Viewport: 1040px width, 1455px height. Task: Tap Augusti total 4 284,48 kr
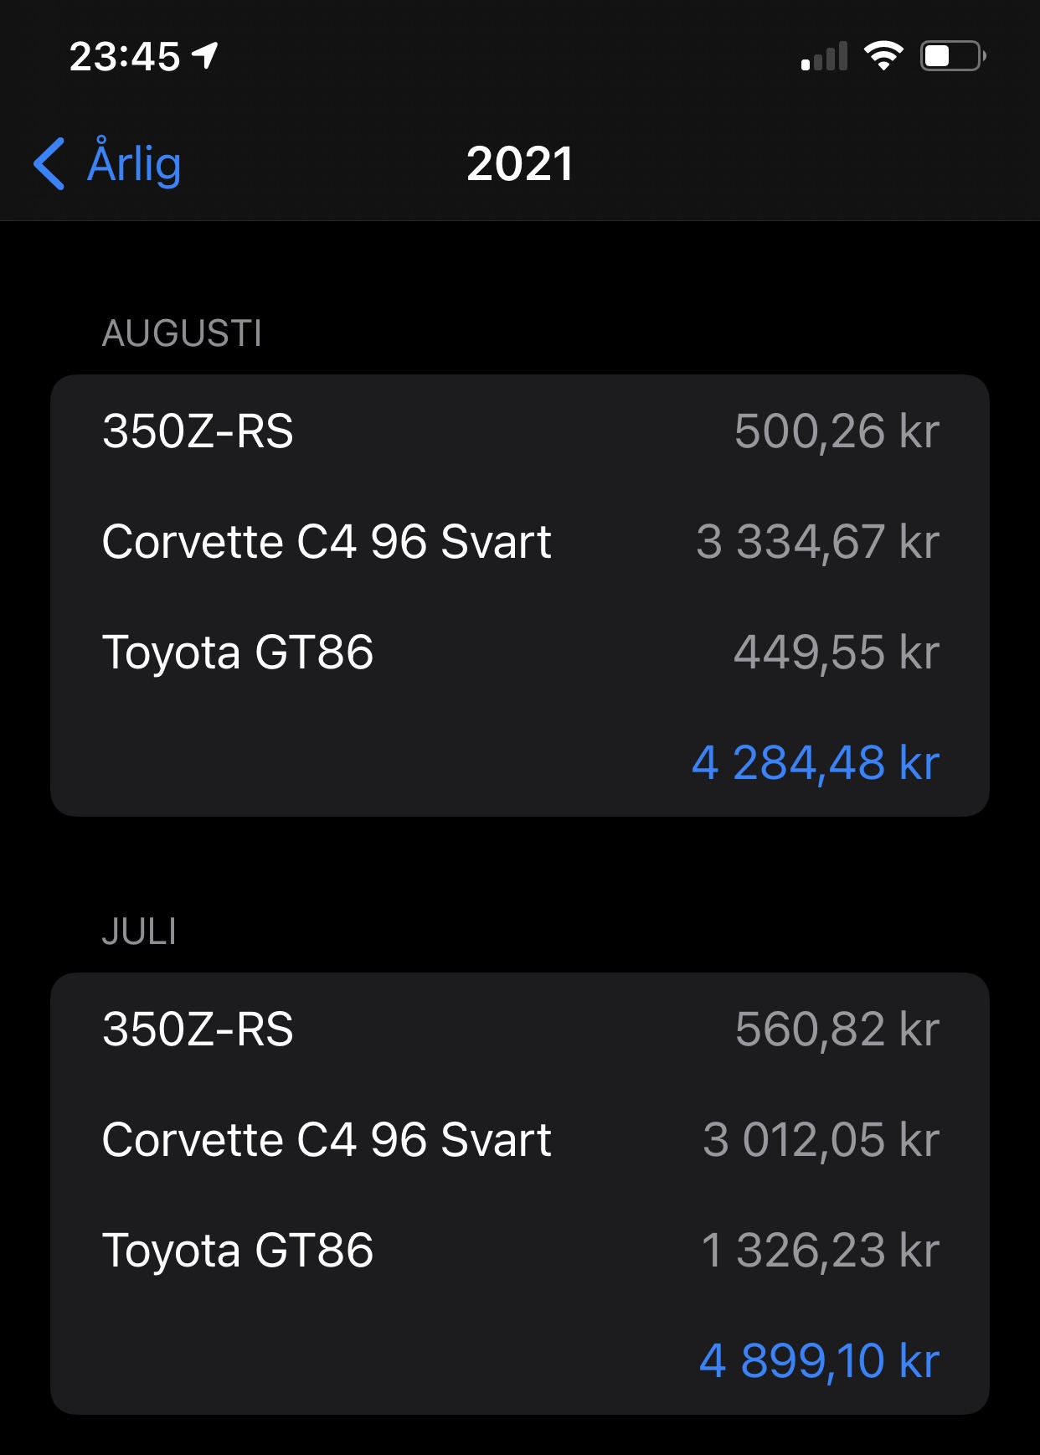[816, 762]
